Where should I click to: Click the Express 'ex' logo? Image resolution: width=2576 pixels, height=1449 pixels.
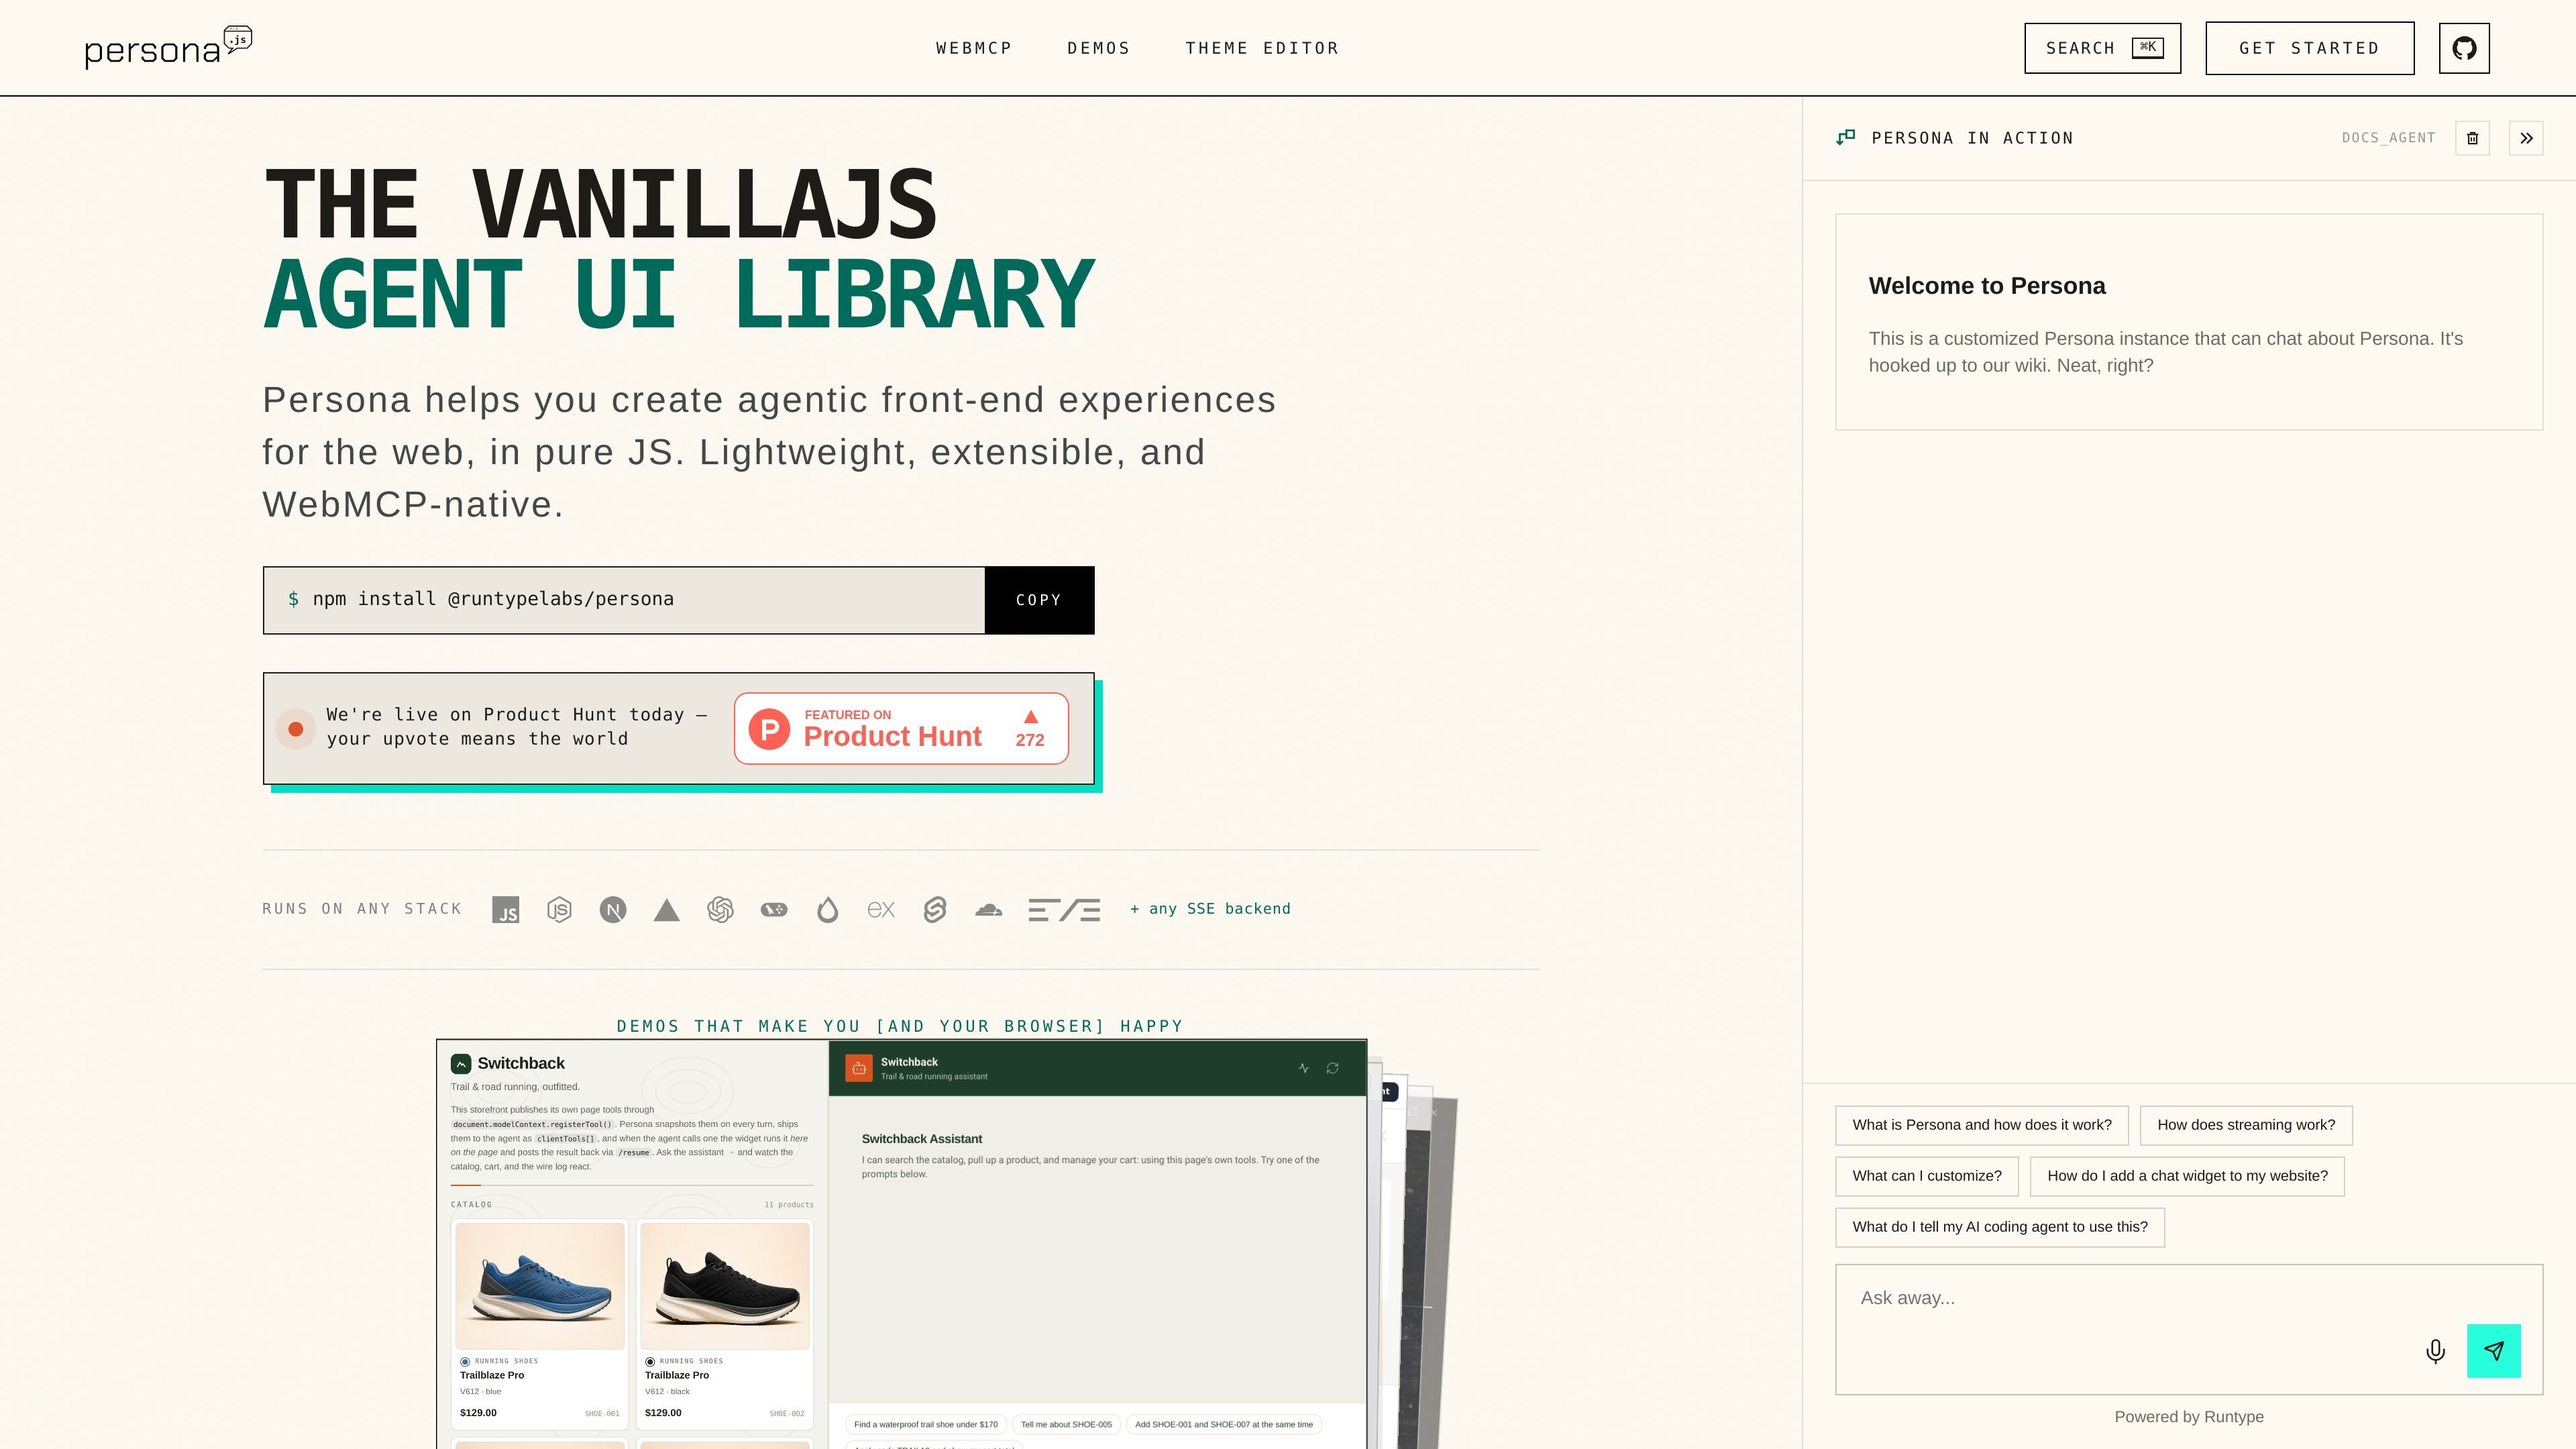point(881,910)
